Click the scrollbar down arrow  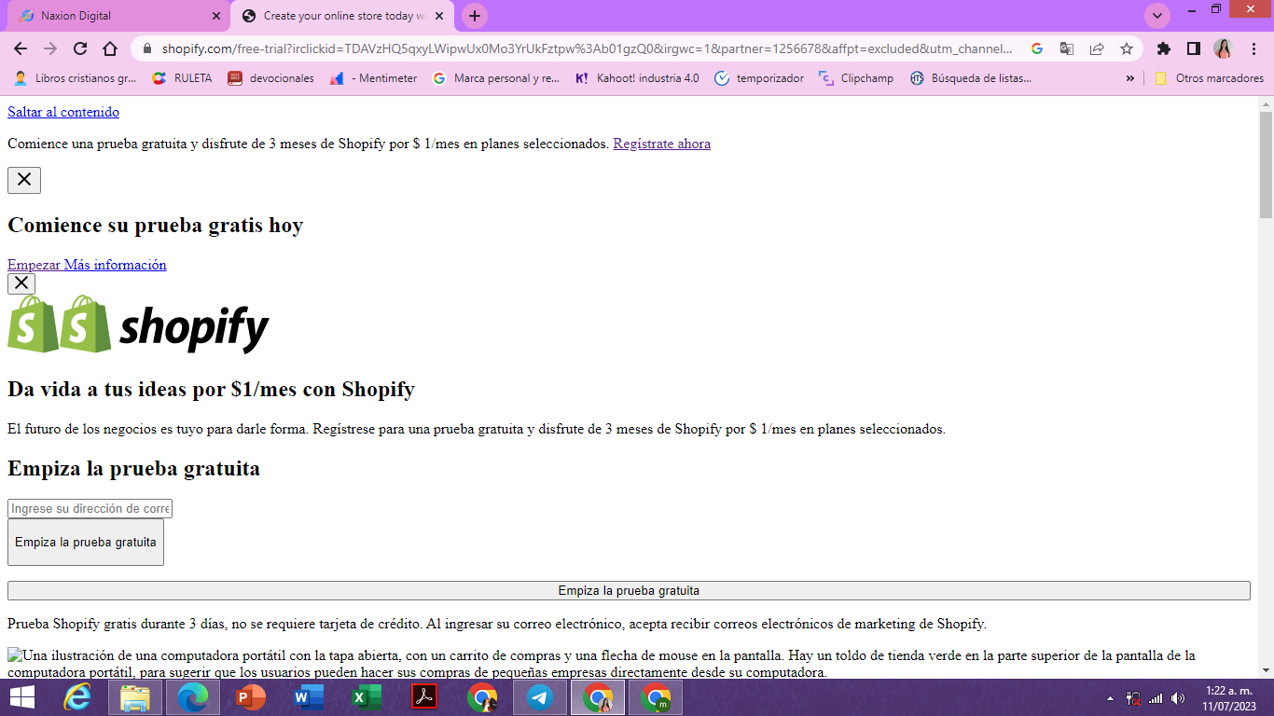tap(1266, 670)
